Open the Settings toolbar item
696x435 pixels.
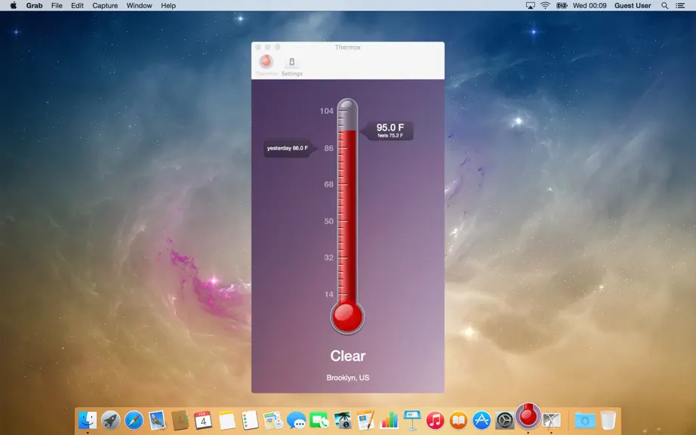(291, 66)
